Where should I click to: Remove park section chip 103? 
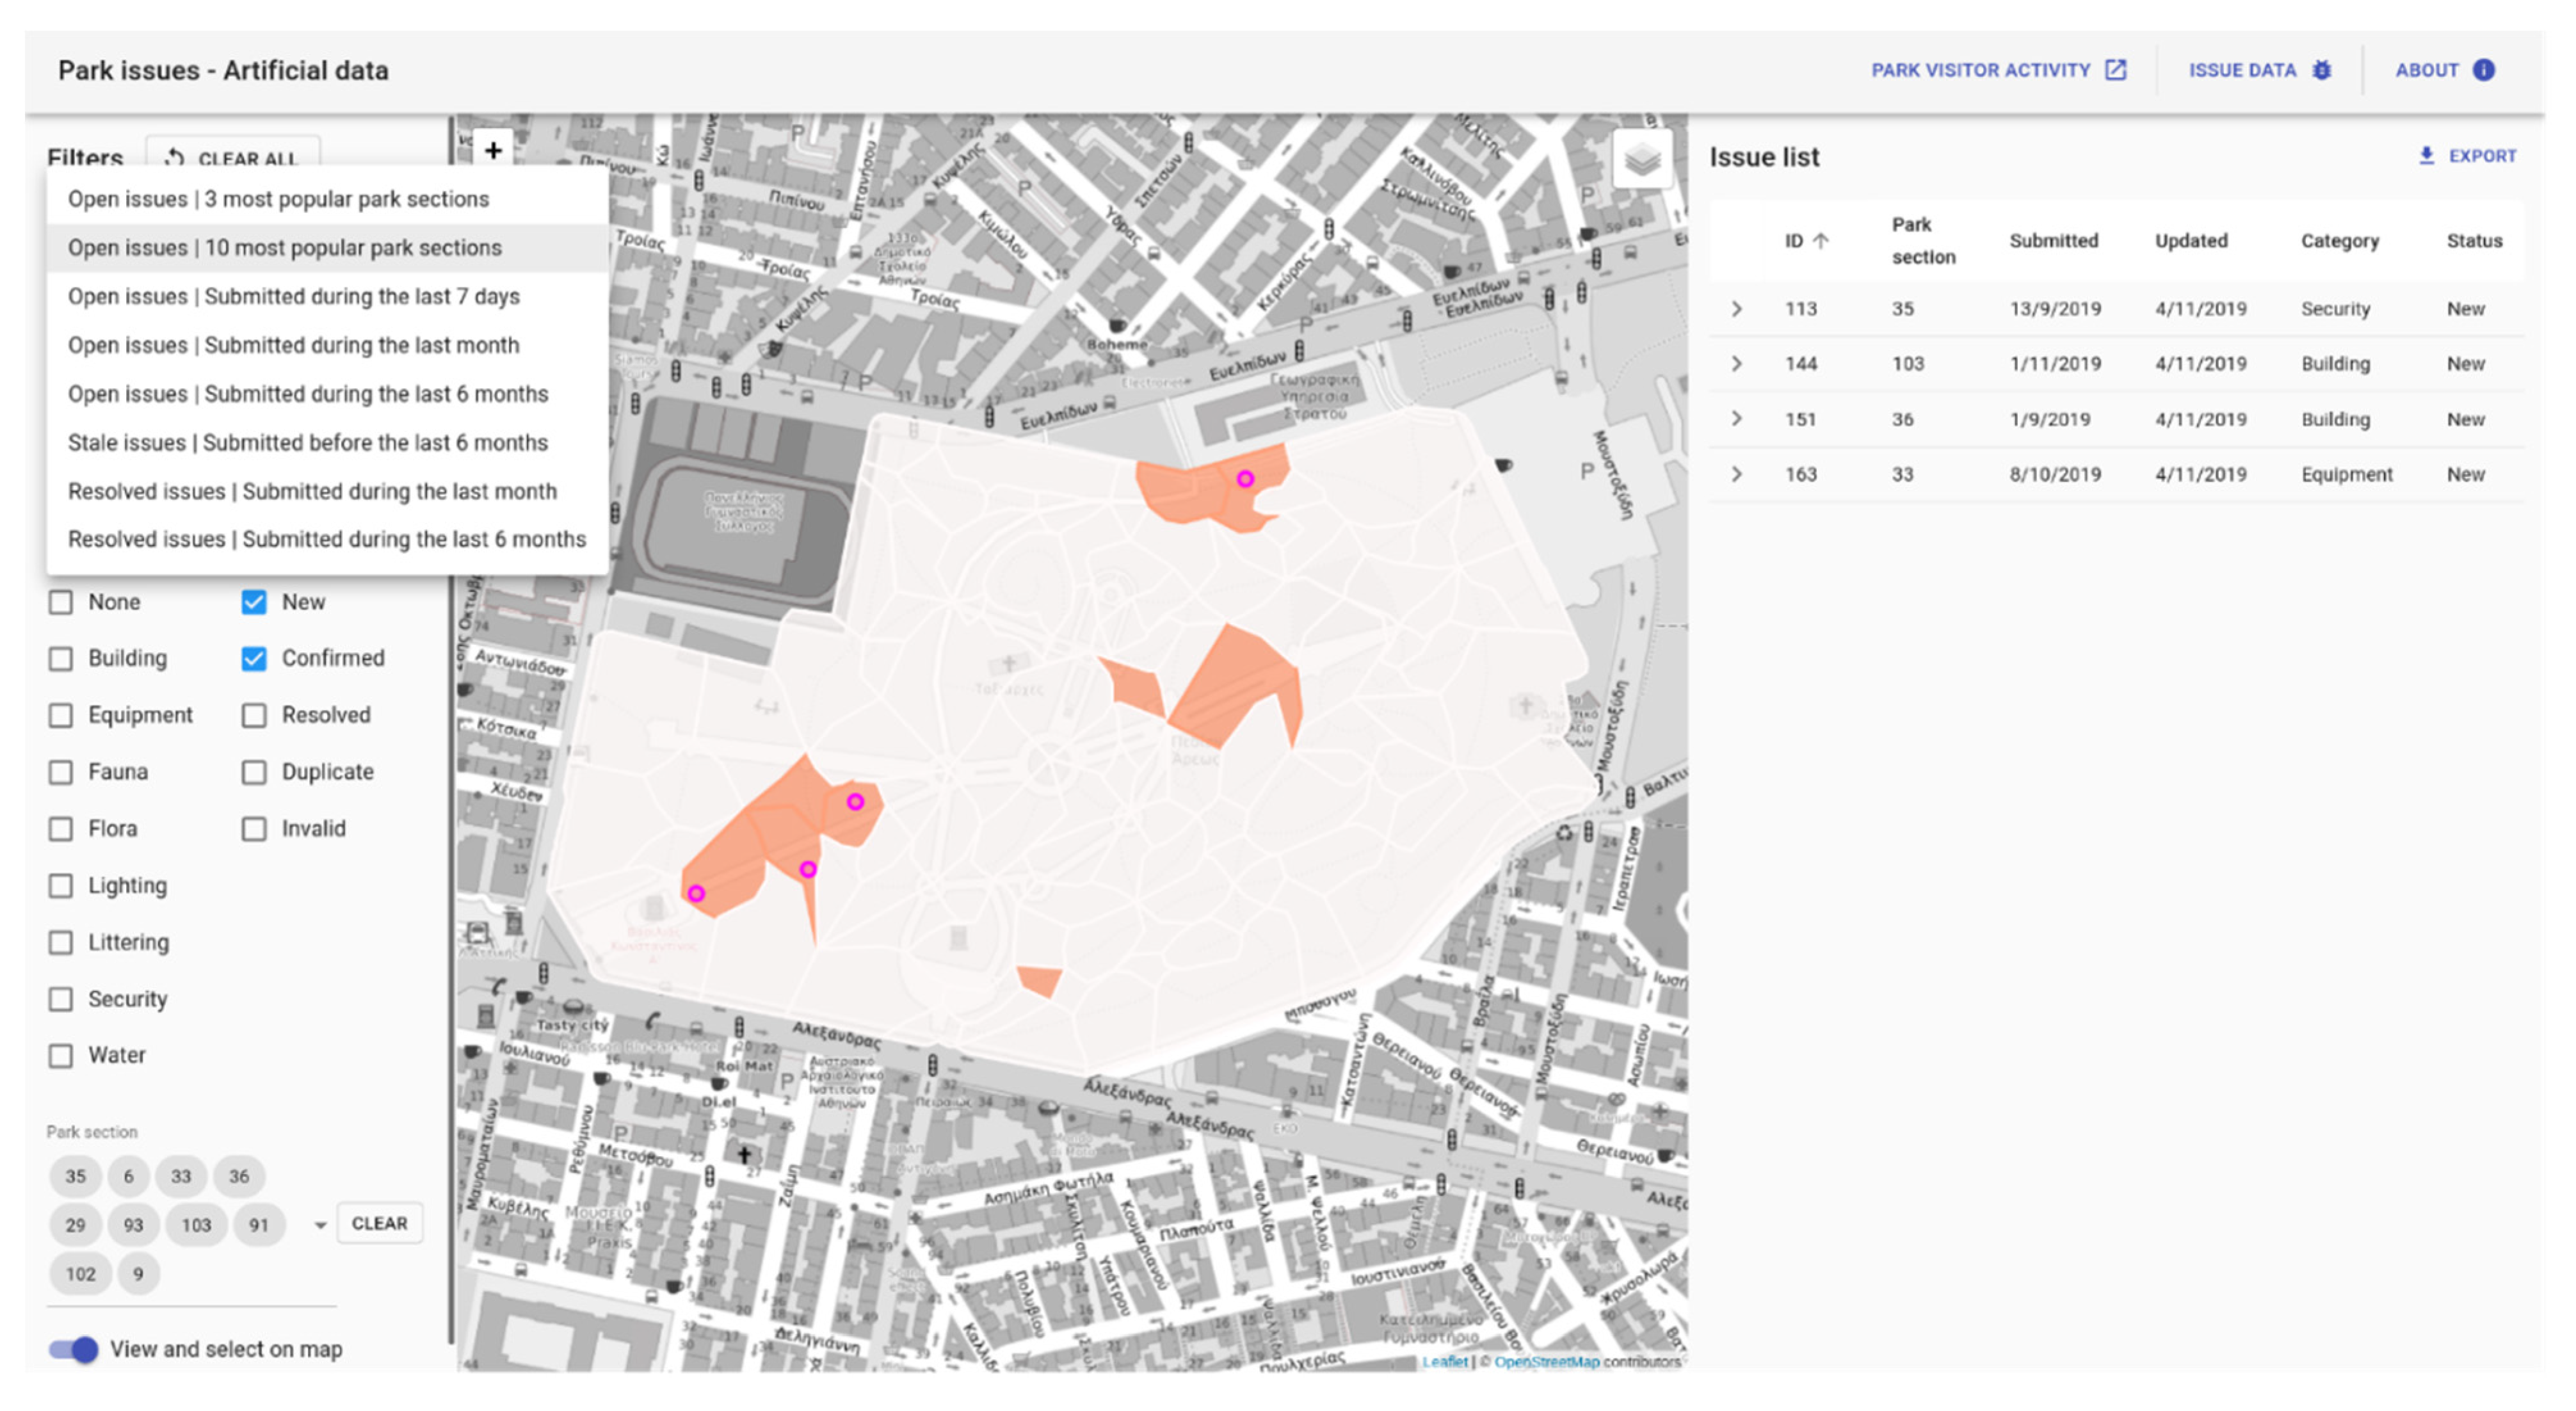[x=196, y=1225]
